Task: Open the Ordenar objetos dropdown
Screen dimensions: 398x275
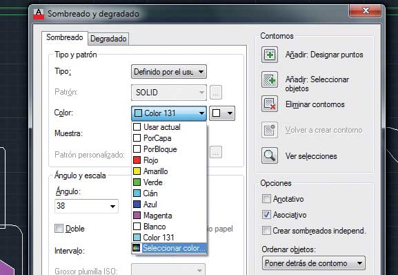Action: 314,263
